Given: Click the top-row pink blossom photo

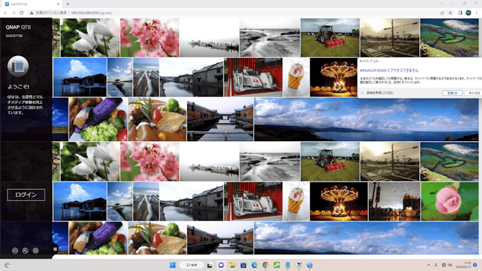Looking at the screenshot, I should pos(149,38).
